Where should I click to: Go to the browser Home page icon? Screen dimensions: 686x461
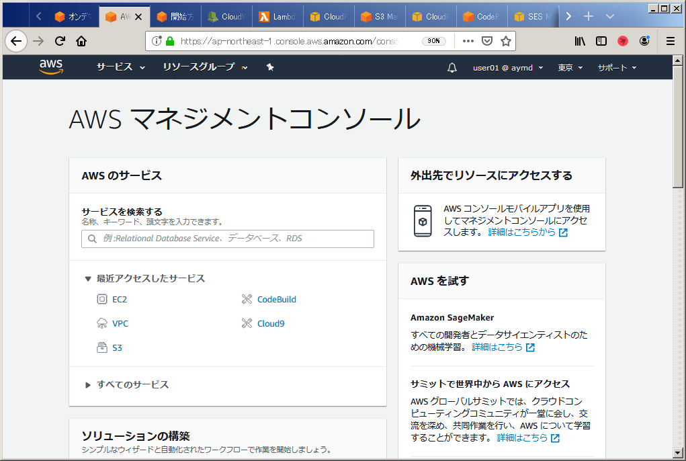click(x=81, y=41)
